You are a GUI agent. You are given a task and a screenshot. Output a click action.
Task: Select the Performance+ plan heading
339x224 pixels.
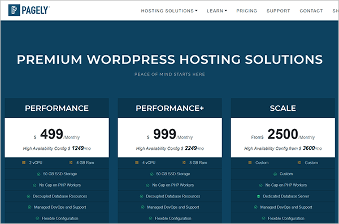pos(169,108)
